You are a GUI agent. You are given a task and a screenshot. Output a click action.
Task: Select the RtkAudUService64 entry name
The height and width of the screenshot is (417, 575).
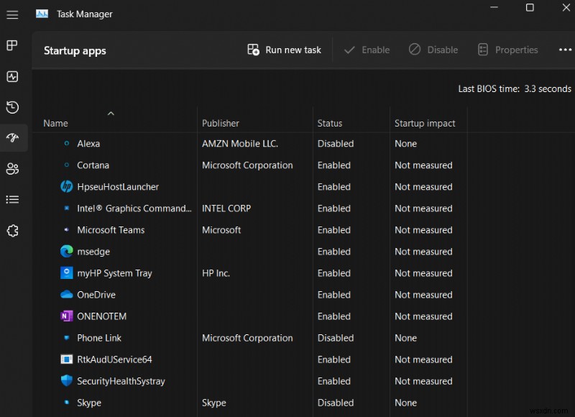(x=114, y=359)
